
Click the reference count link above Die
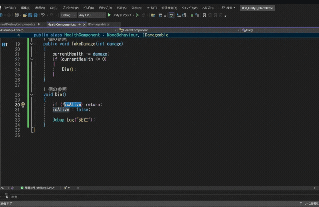[x=55, y=89]
